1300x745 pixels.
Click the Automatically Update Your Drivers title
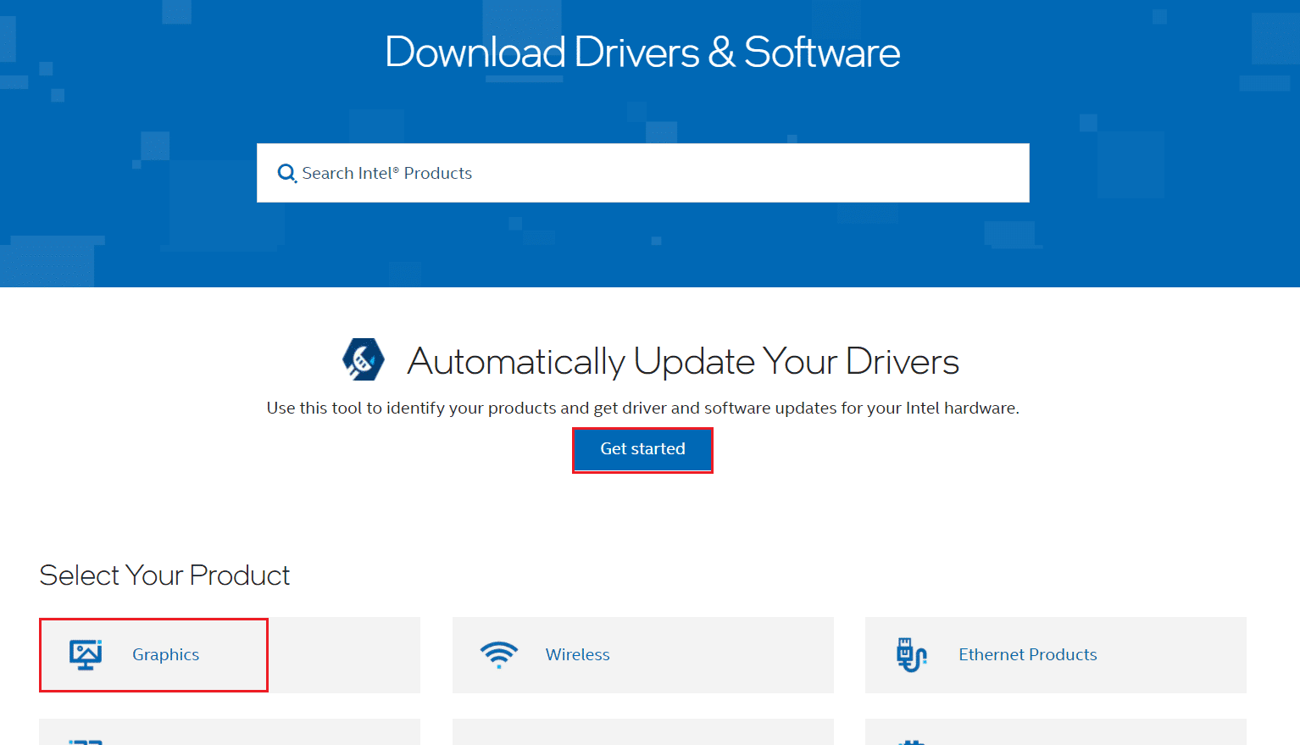[x=683, y=361]
